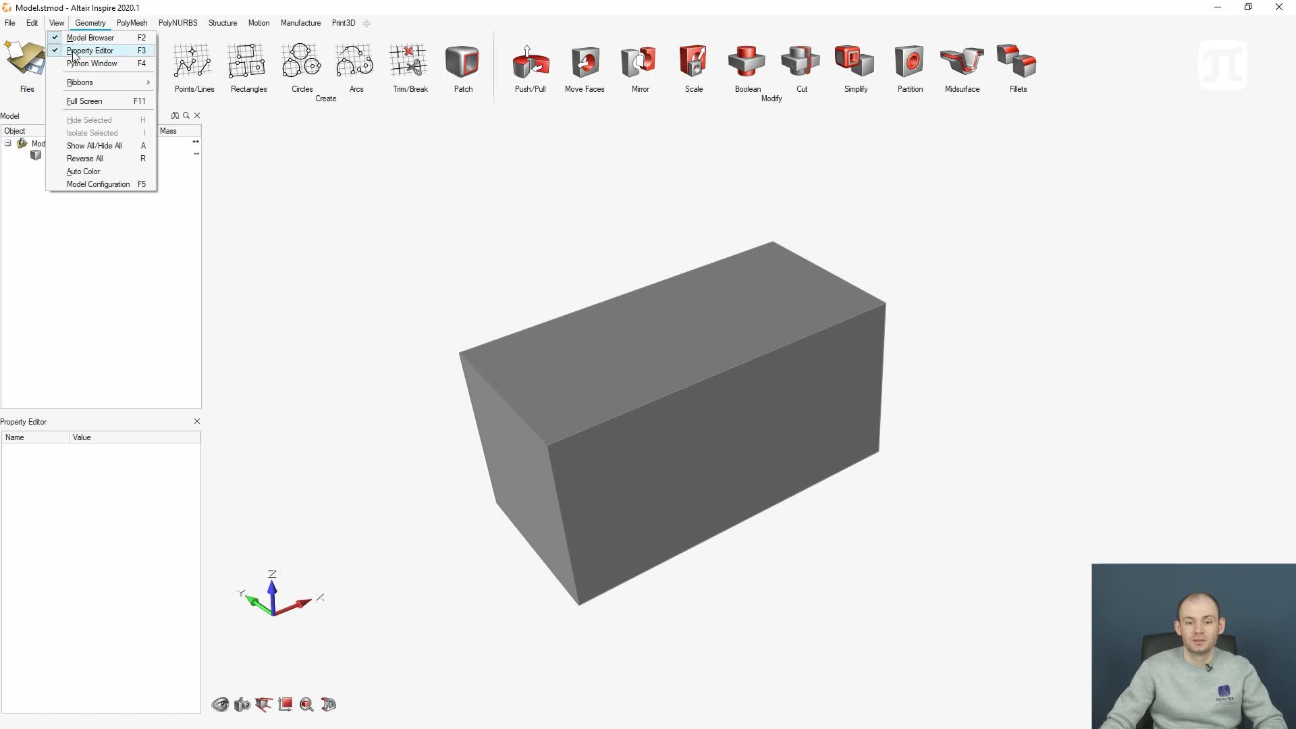
Task: Click the 3D display mode icon
Action: pos(329,705)
